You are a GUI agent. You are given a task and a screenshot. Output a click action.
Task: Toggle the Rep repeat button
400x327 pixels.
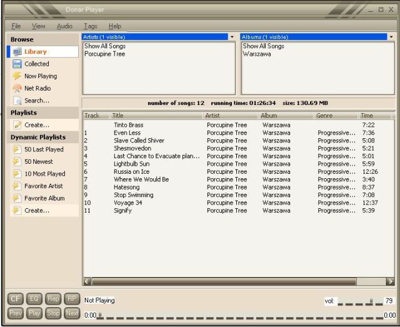coord(53,299)
